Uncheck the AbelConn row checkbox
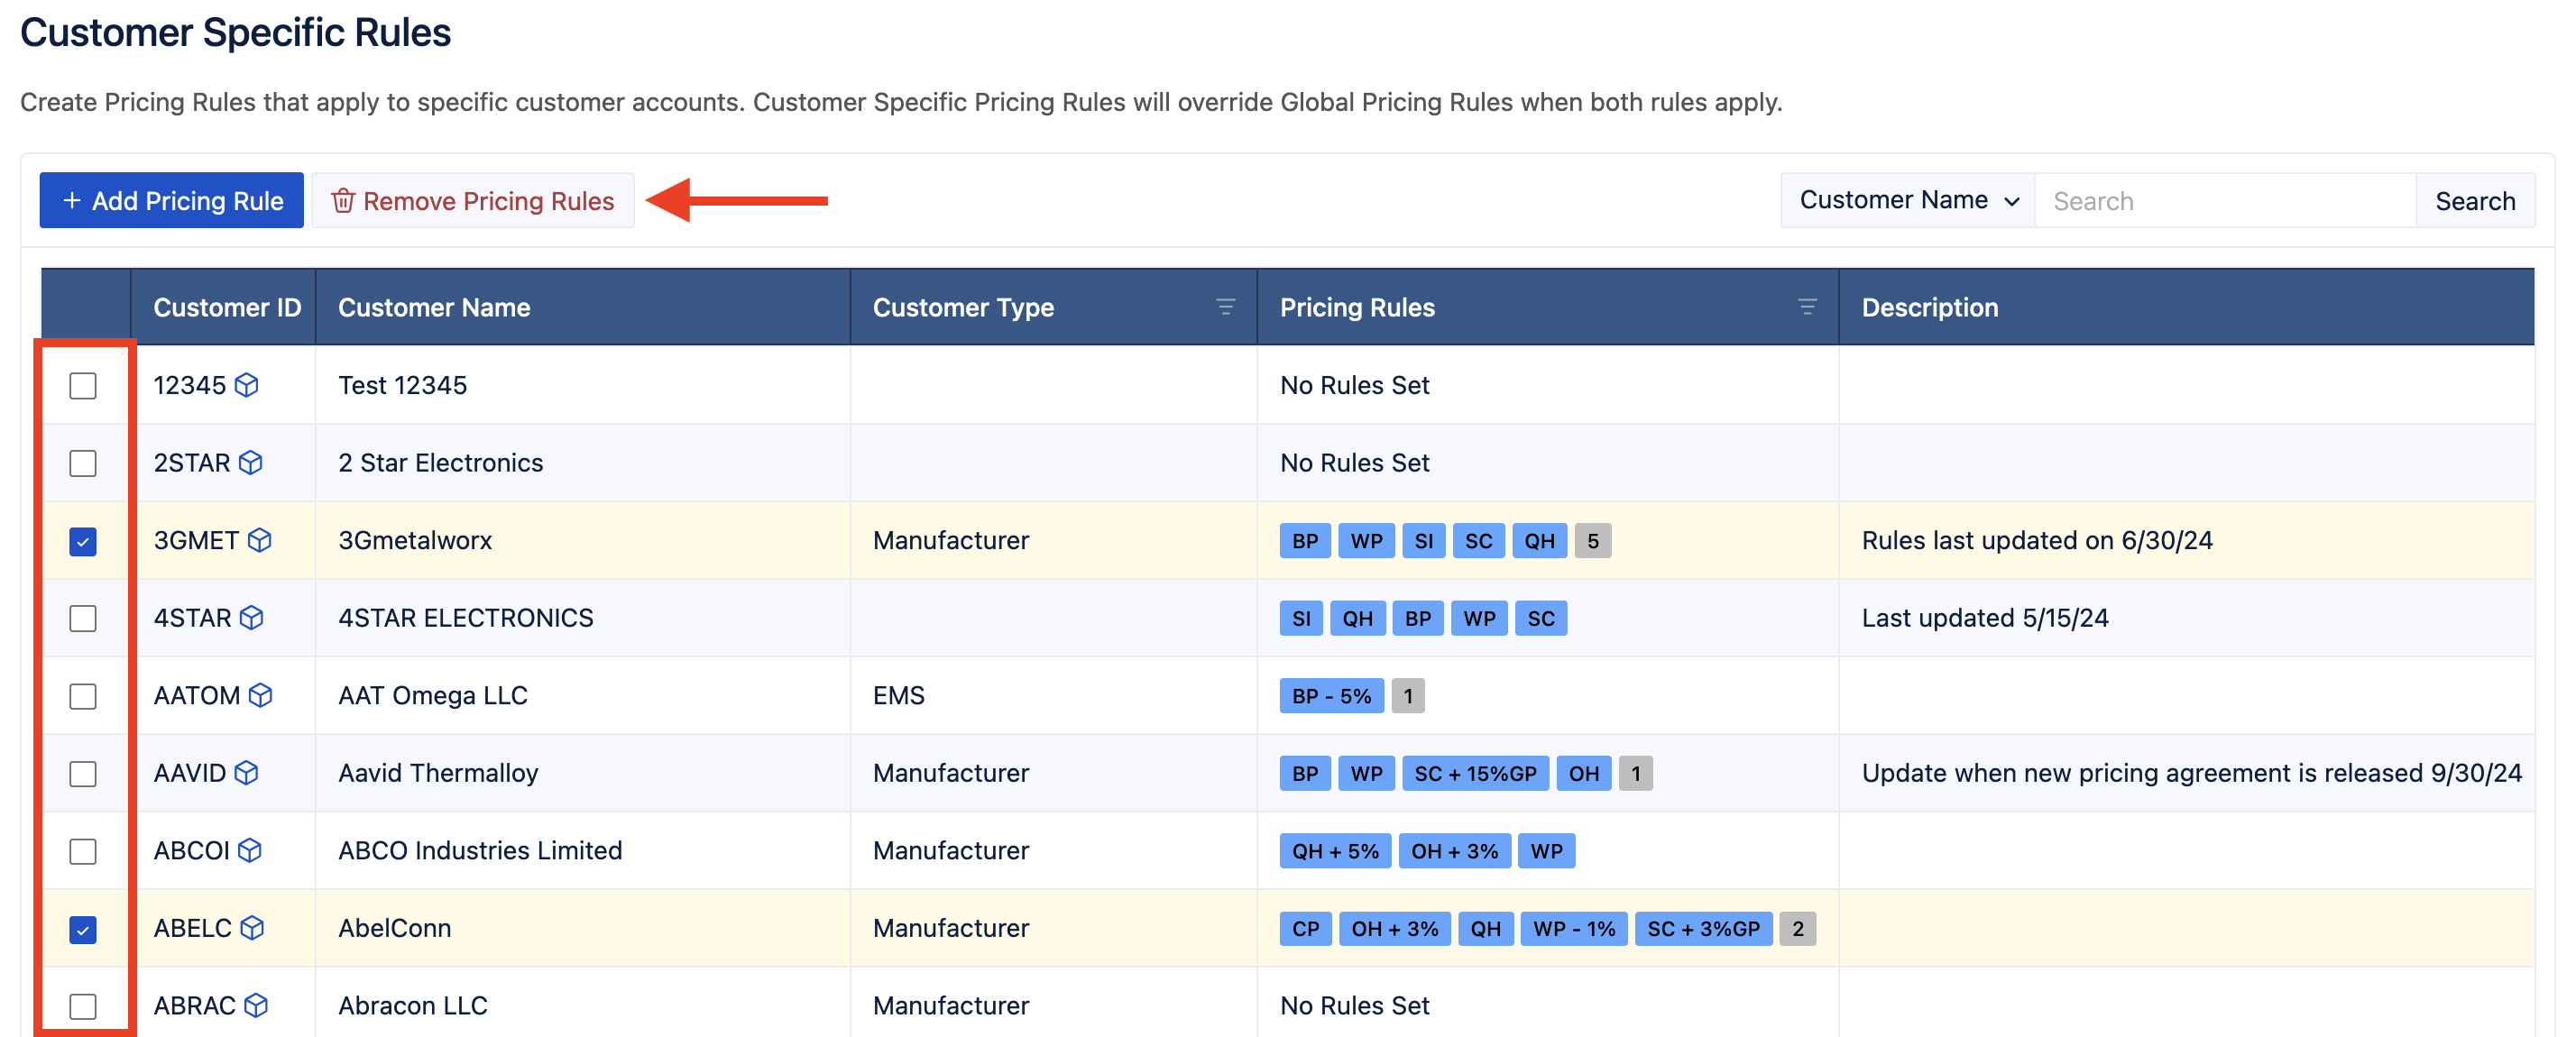Image resolution: width=2576 pixels, height=1037 pixels. tap(83, 929)
